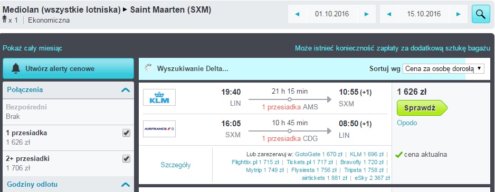This screenshot has width=495, height=192.
Task: Book via GotoGate 1 670 zł link
Action: [x=319, y=154]
